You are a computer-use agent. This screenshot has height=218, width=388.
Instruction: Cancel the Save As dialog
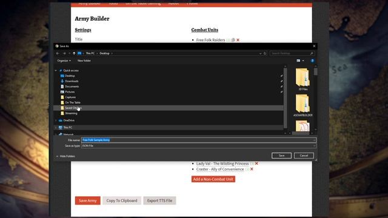coord(304,156)
